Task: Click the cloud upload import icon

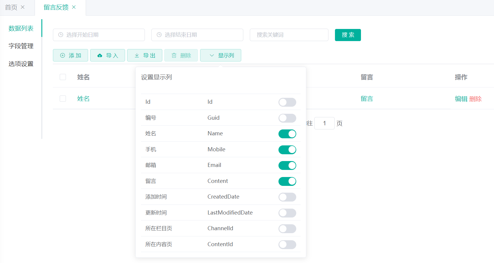Action: coord(100,56)
